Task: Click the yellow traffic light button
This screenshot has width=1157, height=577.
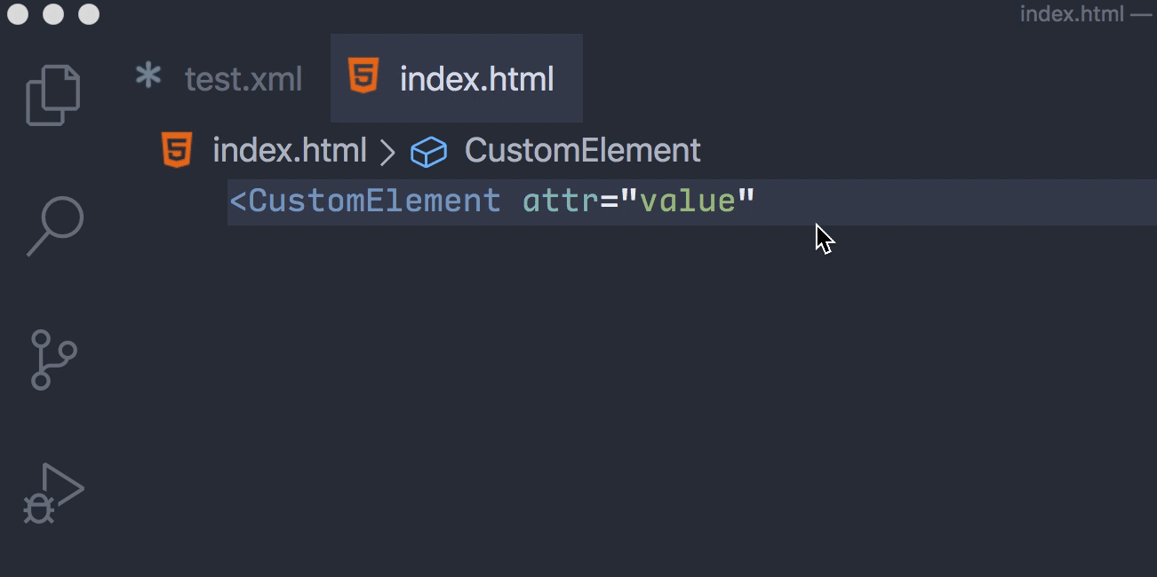Action: point(52,14)
